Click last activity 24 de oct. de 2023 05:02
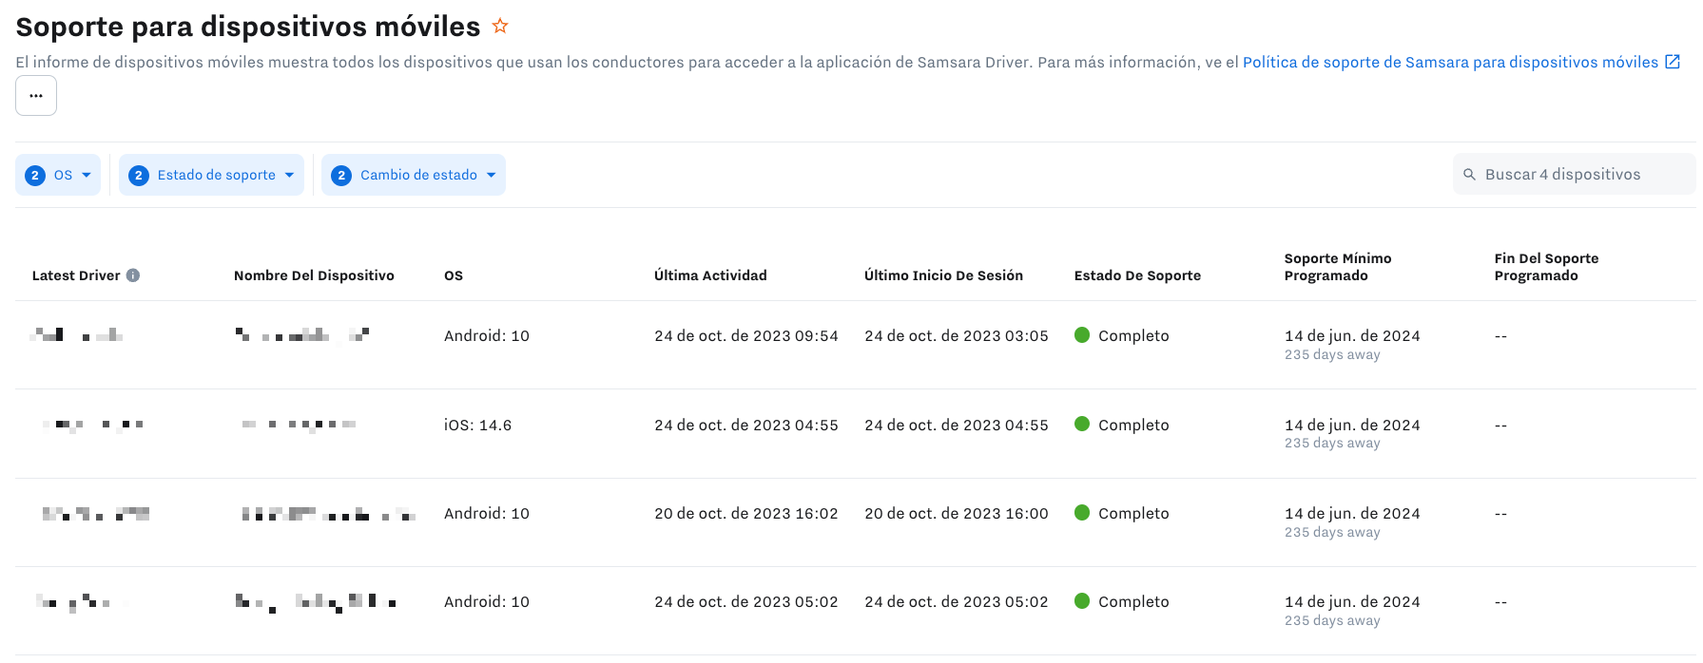The image size is (1703, 663). [746, 601]
